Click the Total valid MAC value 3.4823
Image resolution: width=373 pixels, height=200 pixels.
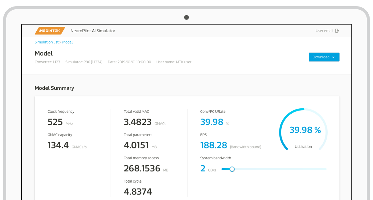(137, 122)
